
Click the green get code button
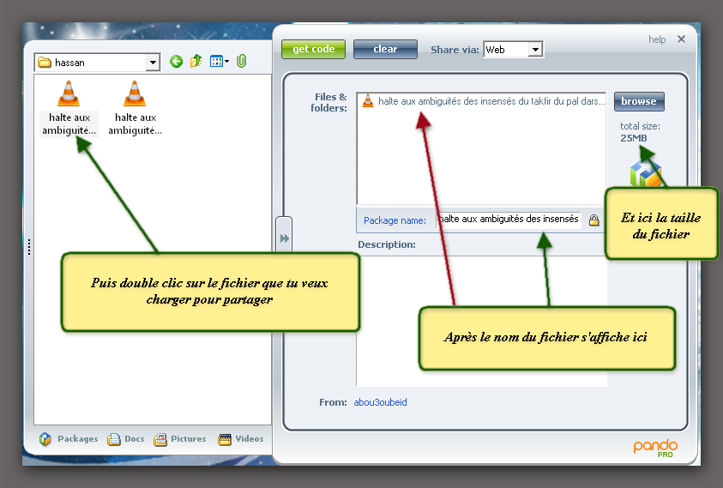coord(314,49)
